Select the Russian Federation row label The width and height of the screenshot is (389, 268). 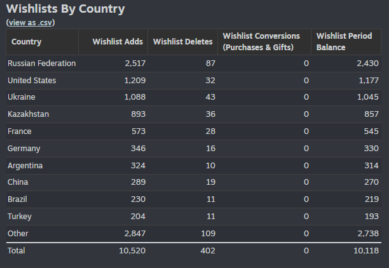click(x=42, y=64)
